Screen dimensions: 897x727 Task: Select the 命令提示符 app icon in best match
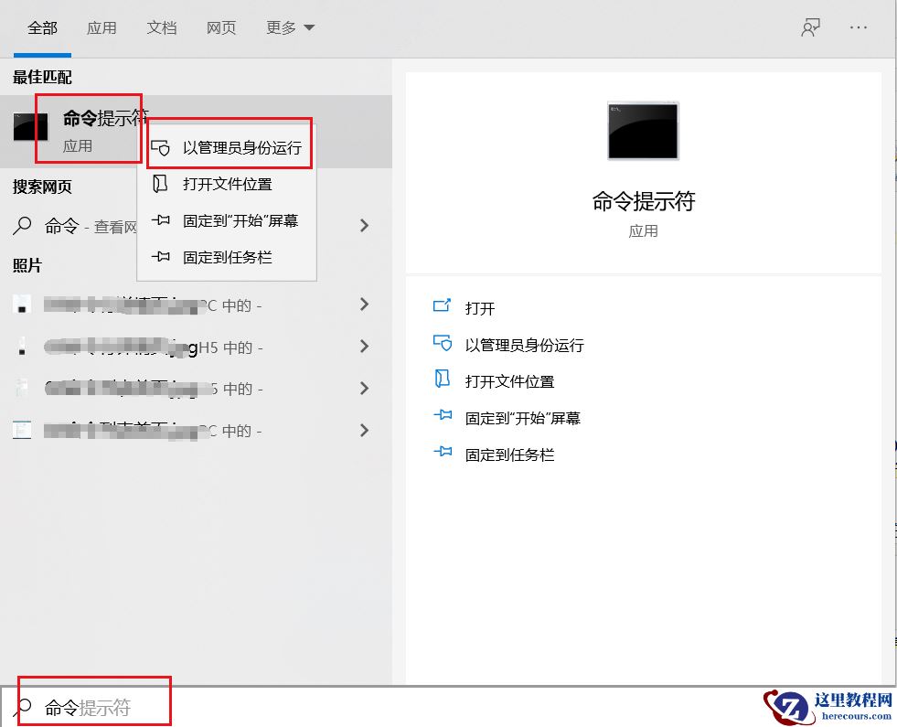(x=30, y=127)
